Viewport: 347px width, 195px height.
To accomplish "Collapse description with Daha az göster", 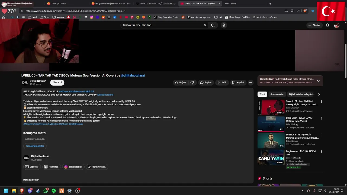I will [31, 180].
